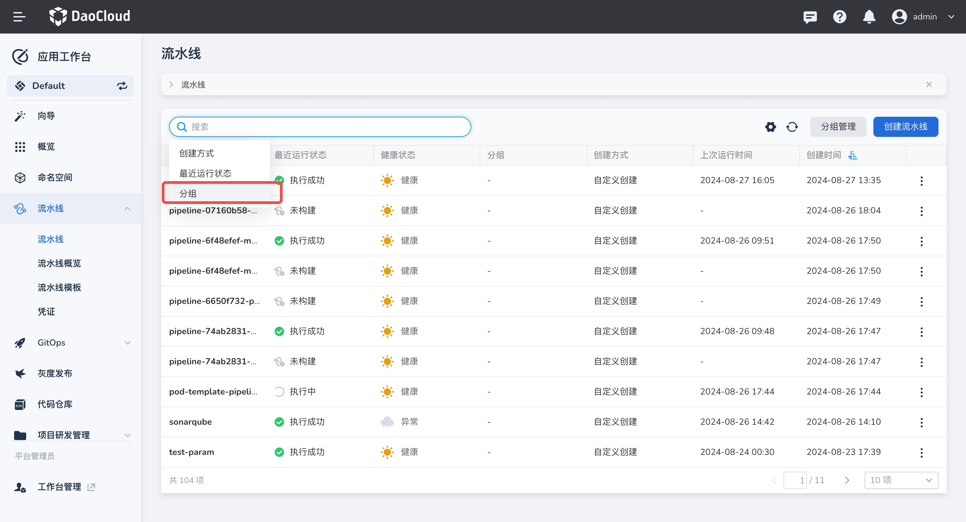This screenshot has height=522, width=966.
Task: Open the 10 项 page size dropdown
Action: [901, 480]
